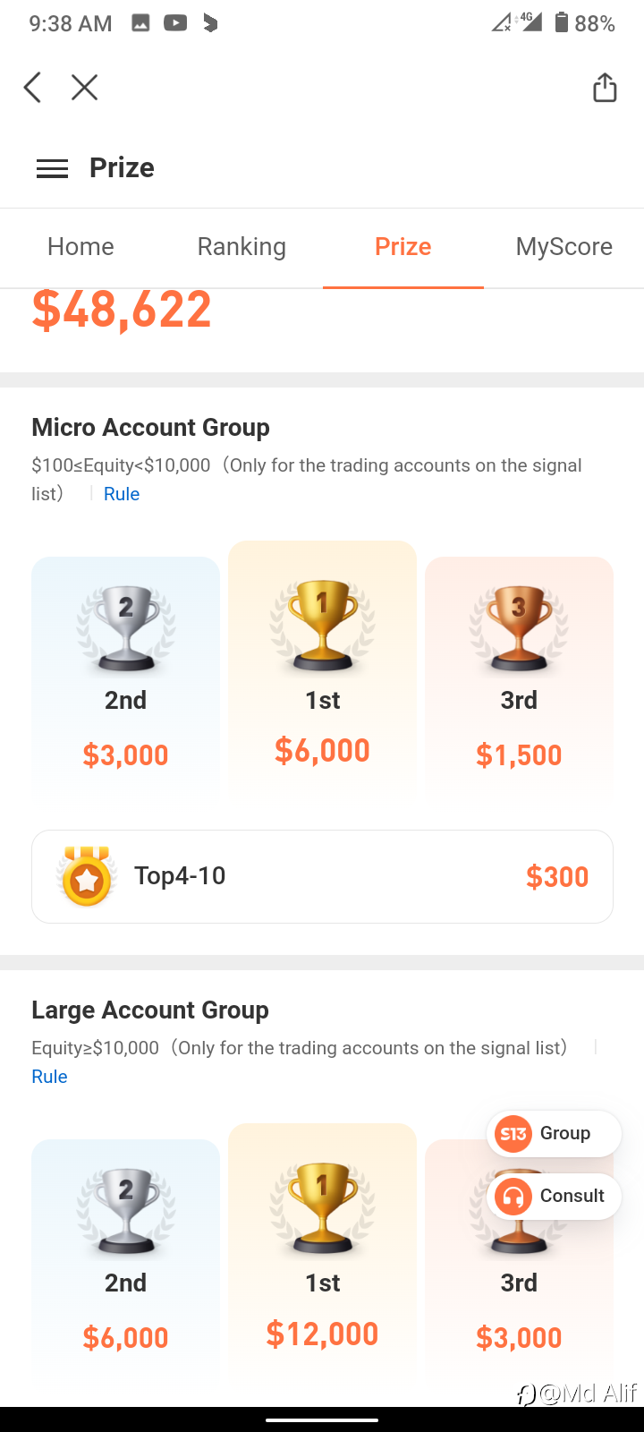Tap the Group floating button
The width and height of the screenshot is (644, 1432).
554,1134
